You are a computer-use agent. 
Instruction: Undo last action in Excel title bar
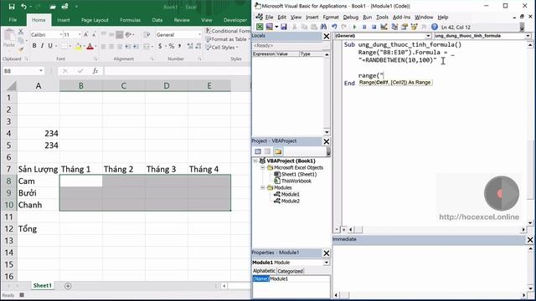click(x=23, y=7)
